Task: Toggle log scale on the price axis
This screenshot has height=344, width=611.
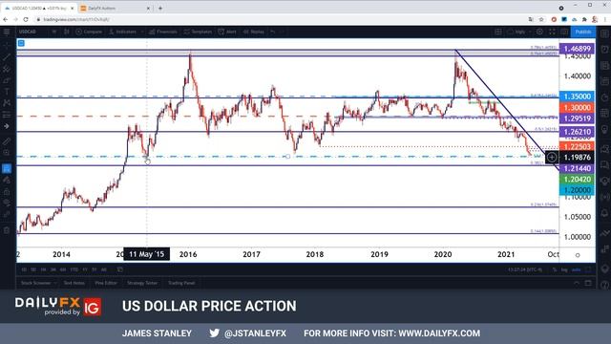Action: 564,269
